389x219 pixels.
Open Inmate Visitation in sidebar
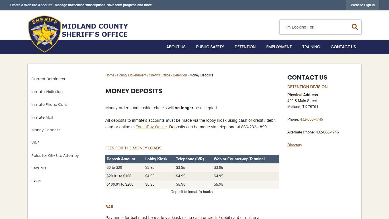coord(47,92)
